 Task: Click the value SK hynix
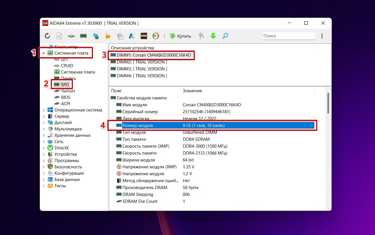191,188
